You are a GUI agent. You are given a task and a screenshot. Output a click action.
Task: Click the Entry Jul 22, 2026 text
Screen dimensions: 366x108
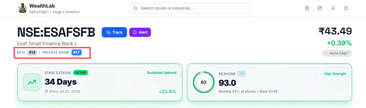pos(65,91)
